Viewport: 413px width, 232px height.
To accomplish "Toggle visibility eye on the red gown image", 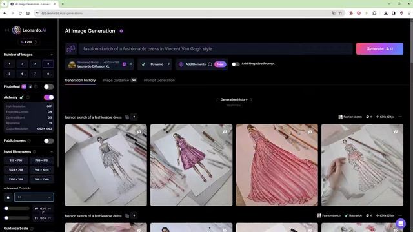I will pos(310,131).
